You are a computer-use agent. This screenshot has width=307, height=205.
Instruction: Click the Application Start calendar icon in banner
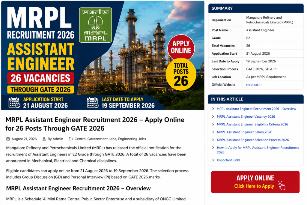14,103
